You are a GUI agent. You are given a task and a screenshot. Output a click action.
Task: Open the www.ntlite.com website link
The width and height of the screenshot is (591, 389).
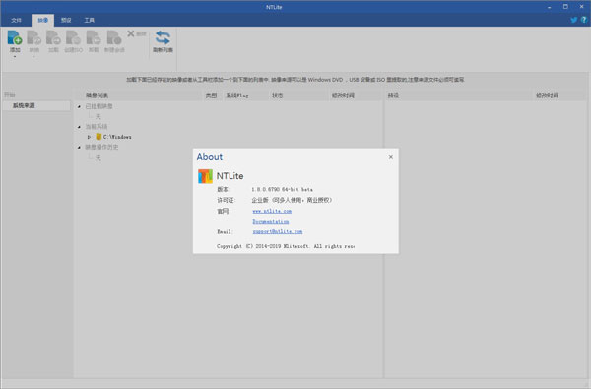(272, 211)
